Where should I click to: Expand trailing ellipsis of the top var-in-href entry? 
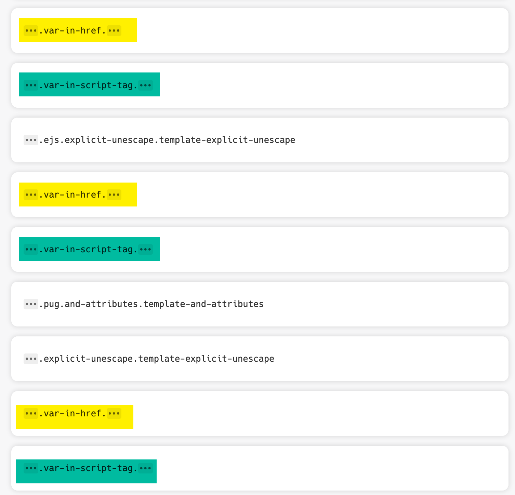click(x=114, y=30)
